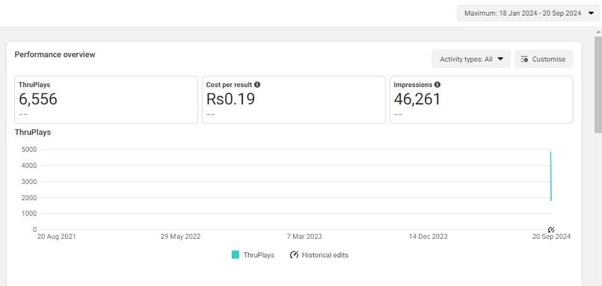The width and height of the screenshot is (602, 286).
Task: Click the Impressions info icon
Action: click(437, 85)
